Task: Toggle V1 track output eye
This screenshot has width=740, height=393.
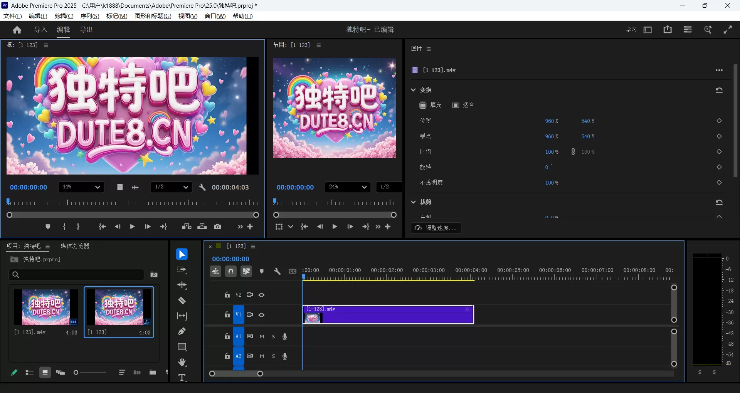Action: tap(261, 315)
